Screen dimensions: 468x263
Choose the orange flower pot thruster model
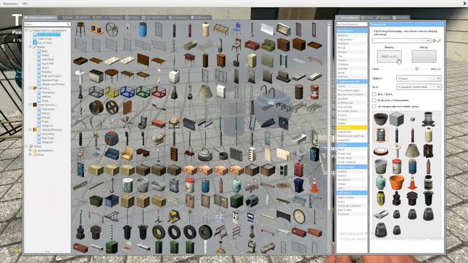(x=396, y=182)
